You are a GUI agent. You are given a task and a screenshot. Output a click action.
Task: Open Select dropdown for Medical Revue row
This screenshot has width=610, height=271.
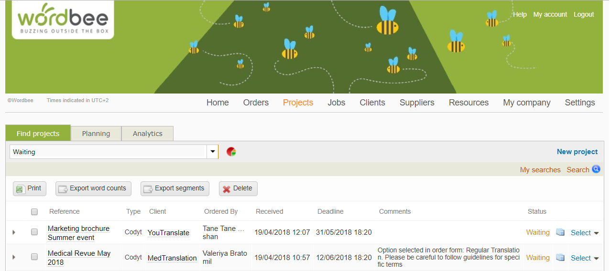coord(585,258)
